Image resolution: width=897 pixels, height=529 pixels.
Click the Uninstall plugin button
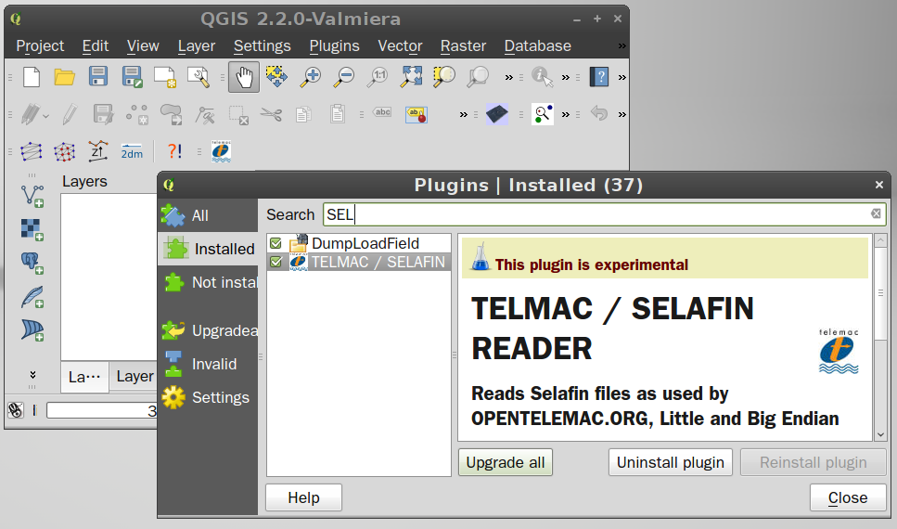click(671, 462)
